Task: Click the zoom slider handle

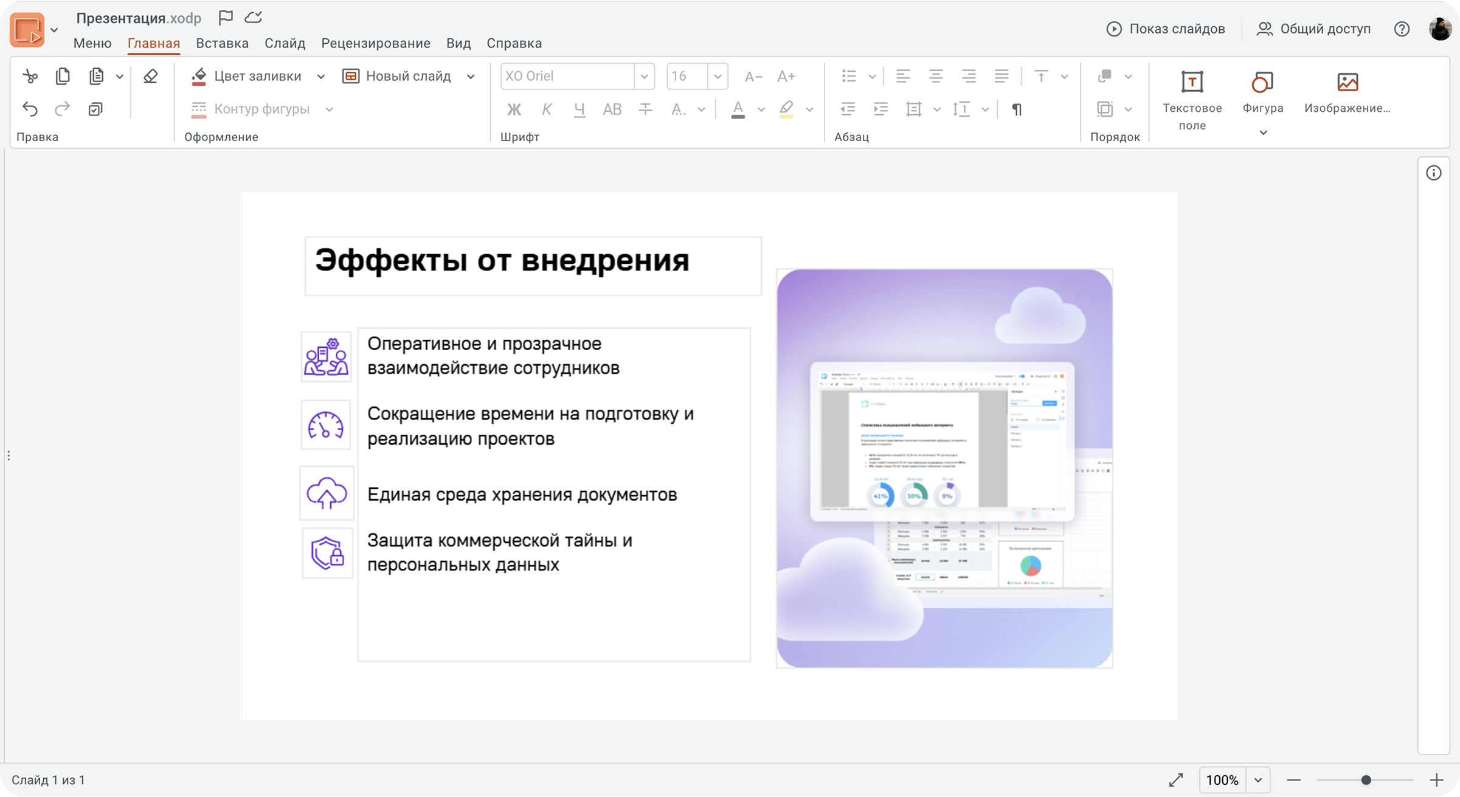Action: pyautogui.click(x=1366, y=780)
